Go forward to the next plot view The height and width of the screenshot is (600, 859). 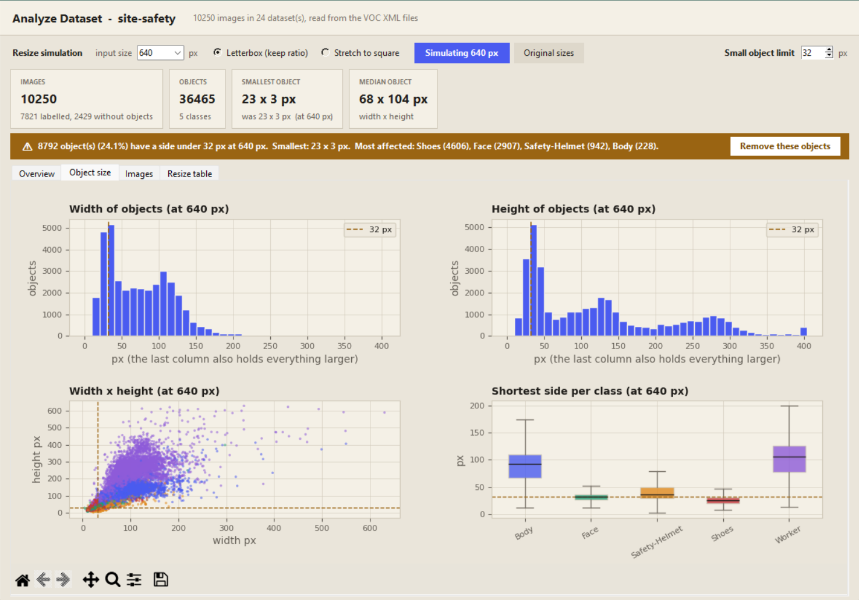(x=63, y=580)
